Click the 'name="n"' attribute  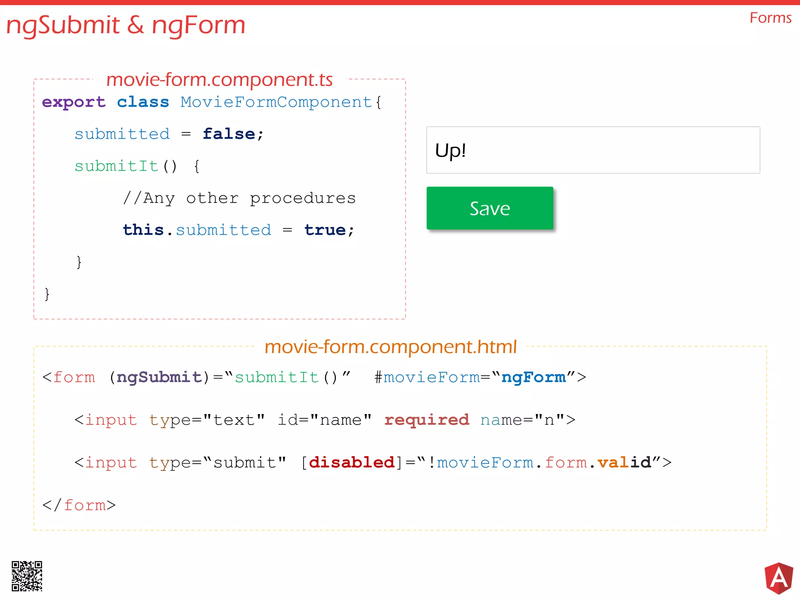pyautogui.click(x=523, y=420)
